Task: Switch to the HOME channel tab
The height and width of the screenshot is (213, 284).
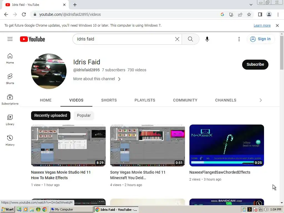Action: click(x=46, y=100)
